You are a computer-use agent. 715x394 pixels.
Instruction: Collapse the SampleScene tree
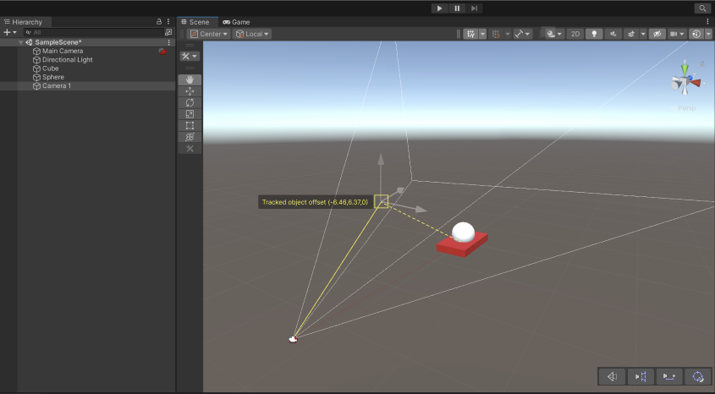pyautogui.click(x=20, y=42)
